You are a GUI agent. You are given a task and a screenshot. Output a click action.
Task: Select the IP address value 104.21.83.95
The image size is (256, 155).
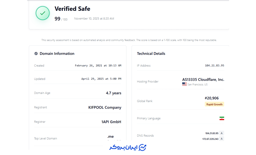point(214,66)
